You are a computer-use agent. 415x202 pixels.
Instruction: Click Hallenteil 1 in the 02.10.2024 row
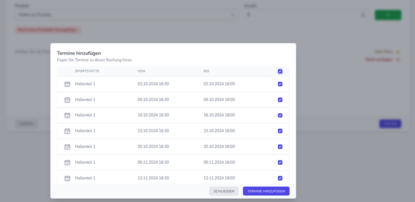click(85, 84)
